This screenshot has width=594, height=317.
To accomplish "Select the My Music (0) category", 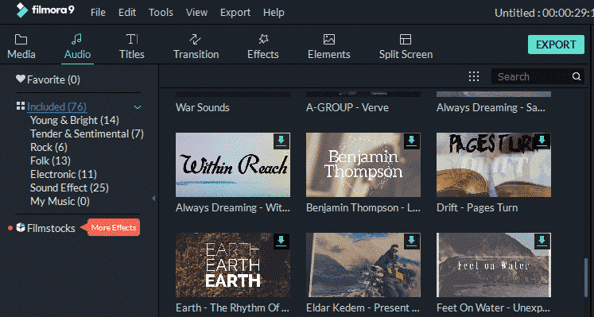I will (x=60, y=201).
